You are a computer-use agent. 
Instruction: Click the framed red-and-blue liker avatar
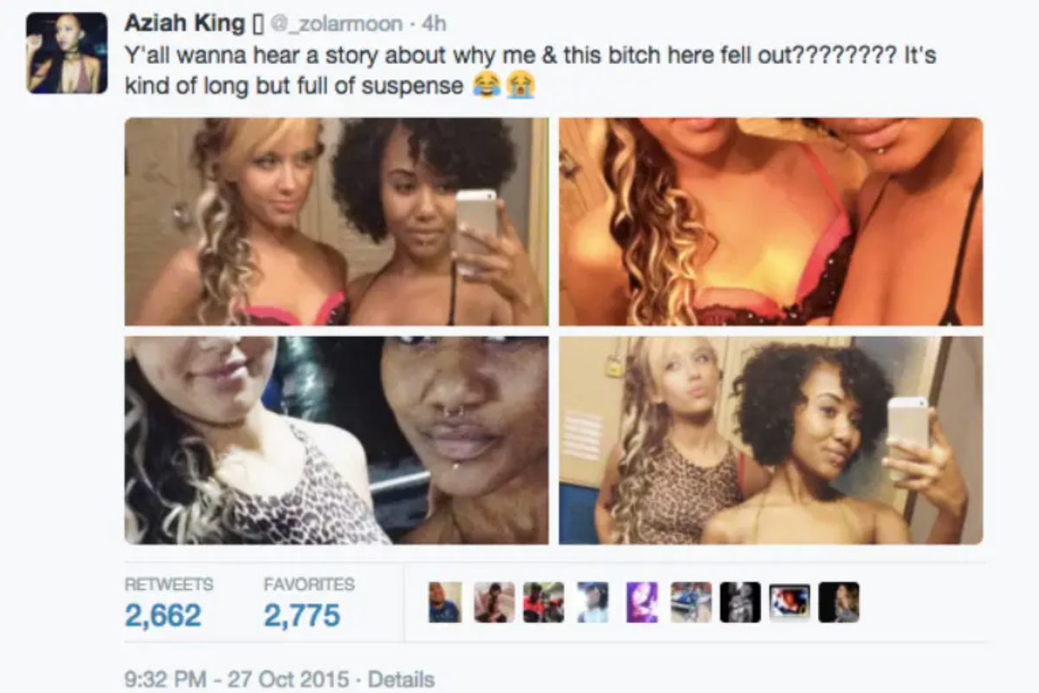790,602
